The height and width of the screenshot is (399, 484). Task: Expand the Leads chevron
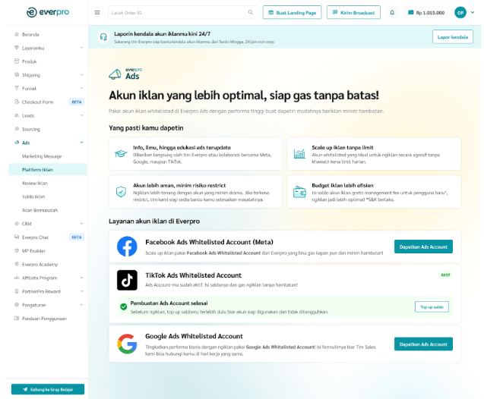(x=81, y=115)
